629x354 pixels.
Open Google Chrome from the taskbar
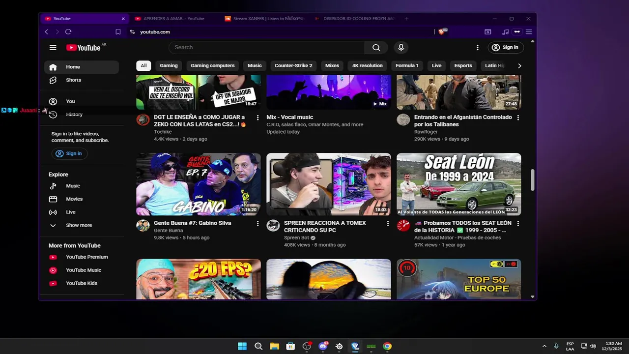(x=387, y=346)
